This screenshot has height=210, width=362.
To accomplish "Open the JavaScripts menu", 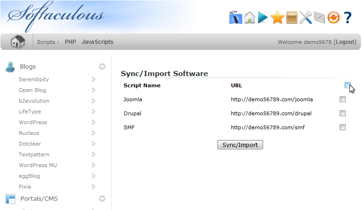I will click(x=97, y=42).
